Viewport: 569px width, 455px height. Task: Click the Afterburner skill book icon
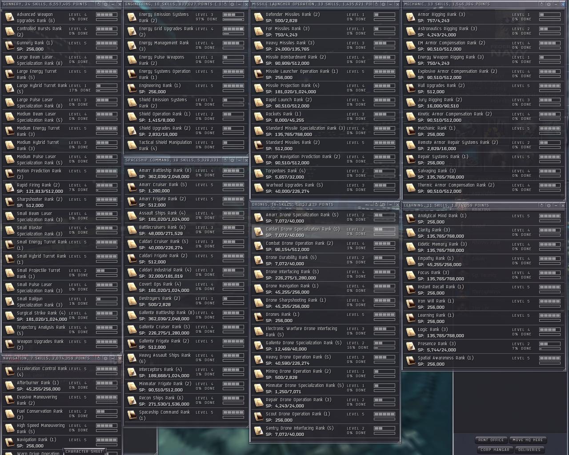pyautogui.click(x=9, y=386)
